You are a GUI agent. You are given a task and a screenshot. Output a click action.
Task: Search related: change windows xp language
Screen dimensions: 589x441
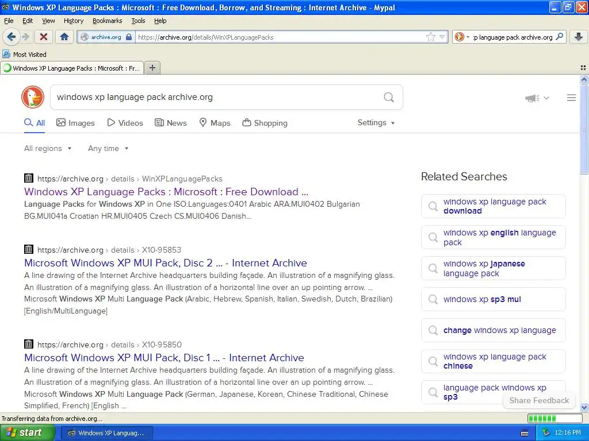[x=493, y=330]
